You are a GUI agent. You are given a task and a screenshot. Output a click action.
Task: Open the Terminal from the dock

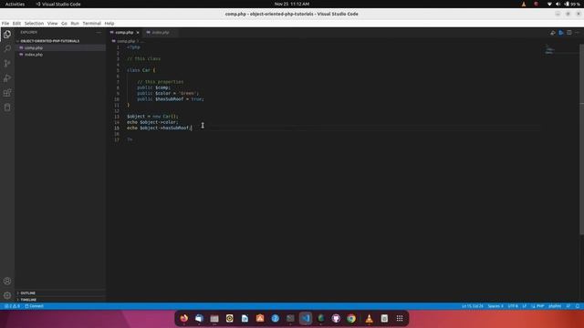[x=290, y=318]
